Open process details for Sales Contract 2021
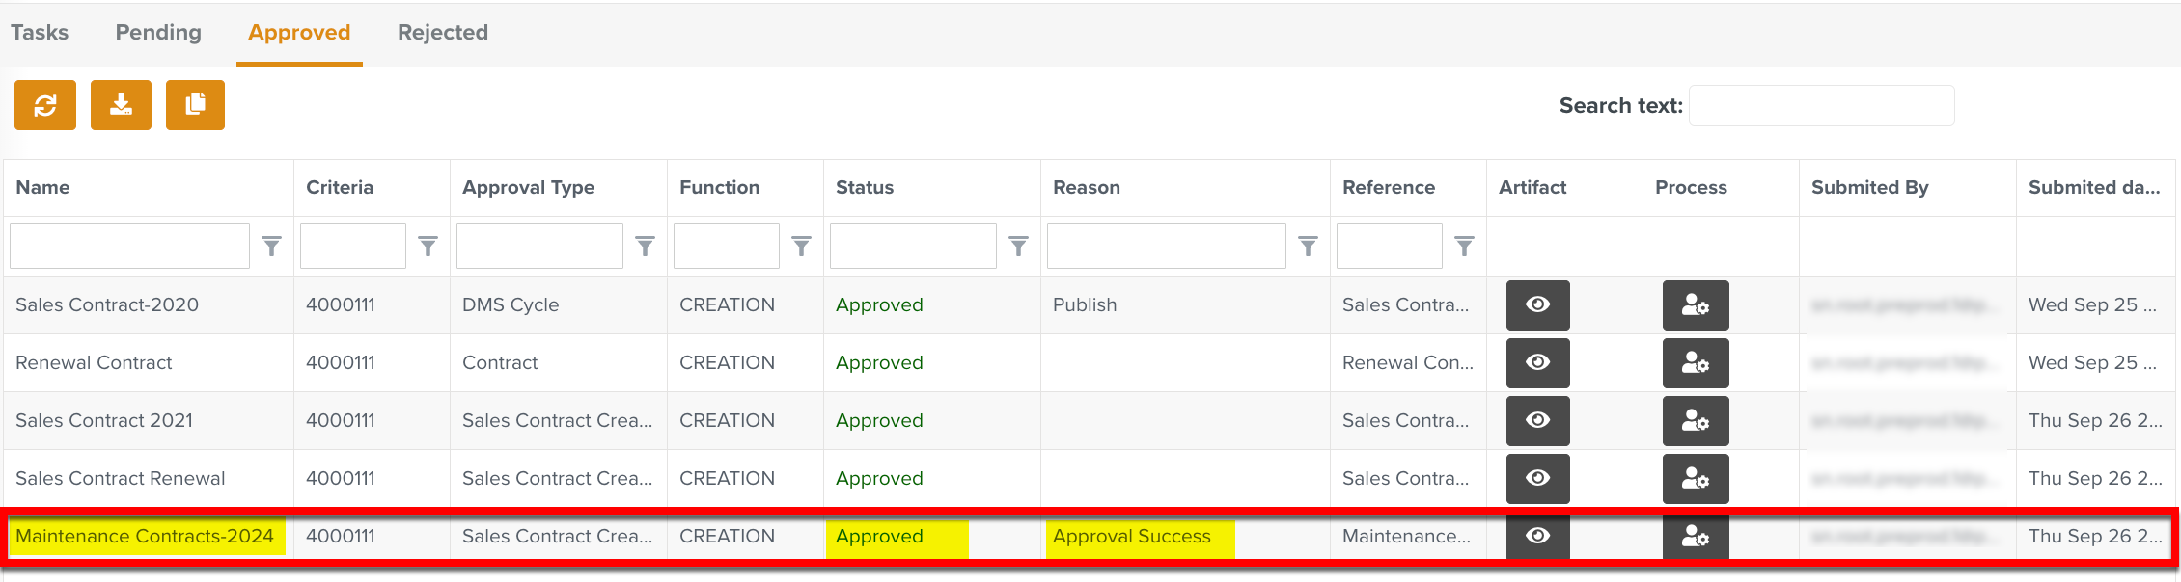The width and height of the screenshot is (2181, 582). (1696, 421)
